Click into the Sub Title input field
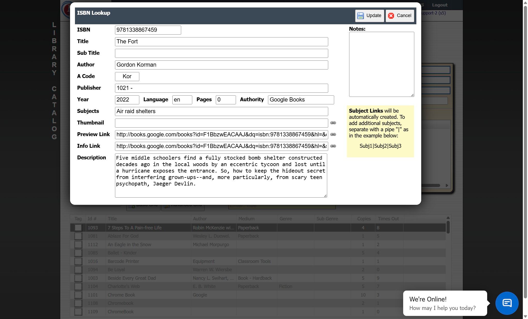The image size is (528, 319). click(221, 53)
